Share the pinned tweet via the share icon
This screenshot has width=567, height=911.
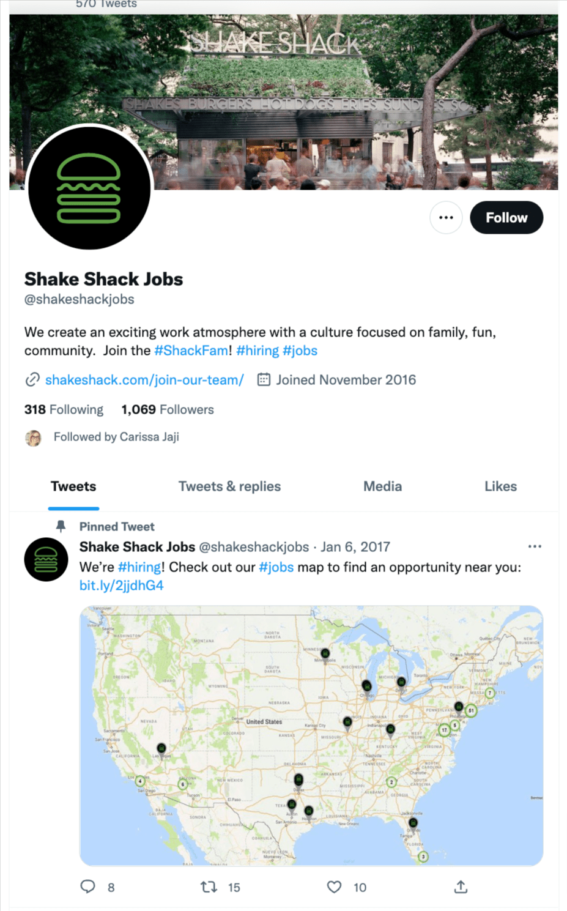460,887
